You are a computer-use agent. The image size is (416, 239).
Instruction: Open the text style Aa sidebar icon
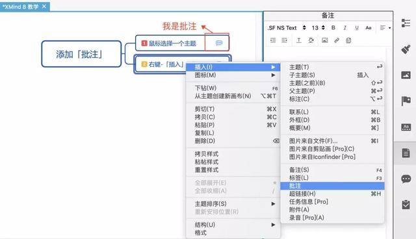click(406, 127)
